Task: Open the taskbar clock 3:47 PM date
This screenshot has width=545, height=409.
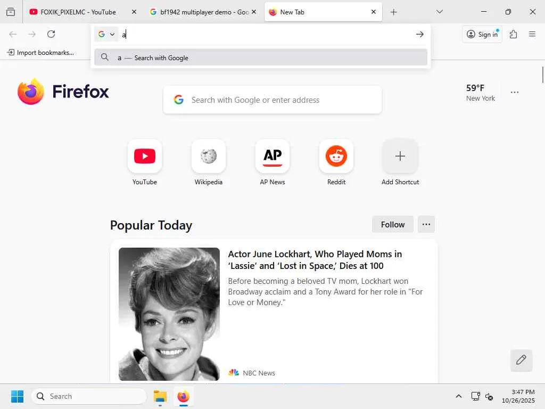Action: coord(518,396)
